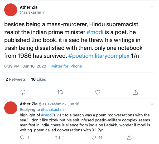Open the main tweet's options chevron
159x144 pixels.
(152, 7)
